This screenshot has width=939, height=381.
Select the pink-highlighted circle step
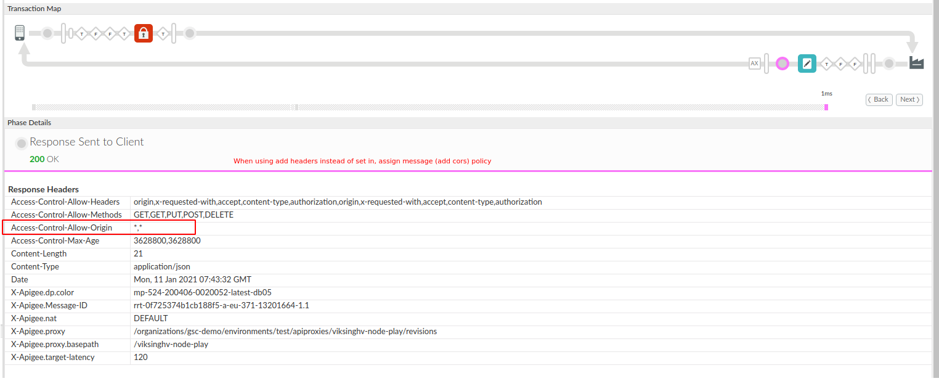click(x=782, y=63)
